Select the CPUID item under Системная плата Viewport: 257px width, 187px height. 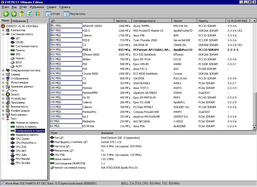tap(19, 42)
